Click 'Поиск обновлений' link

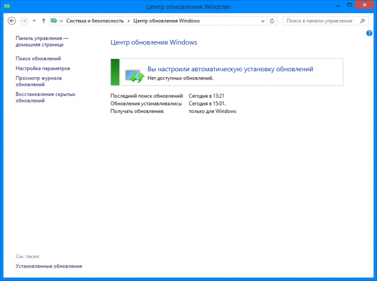(38, 58)
